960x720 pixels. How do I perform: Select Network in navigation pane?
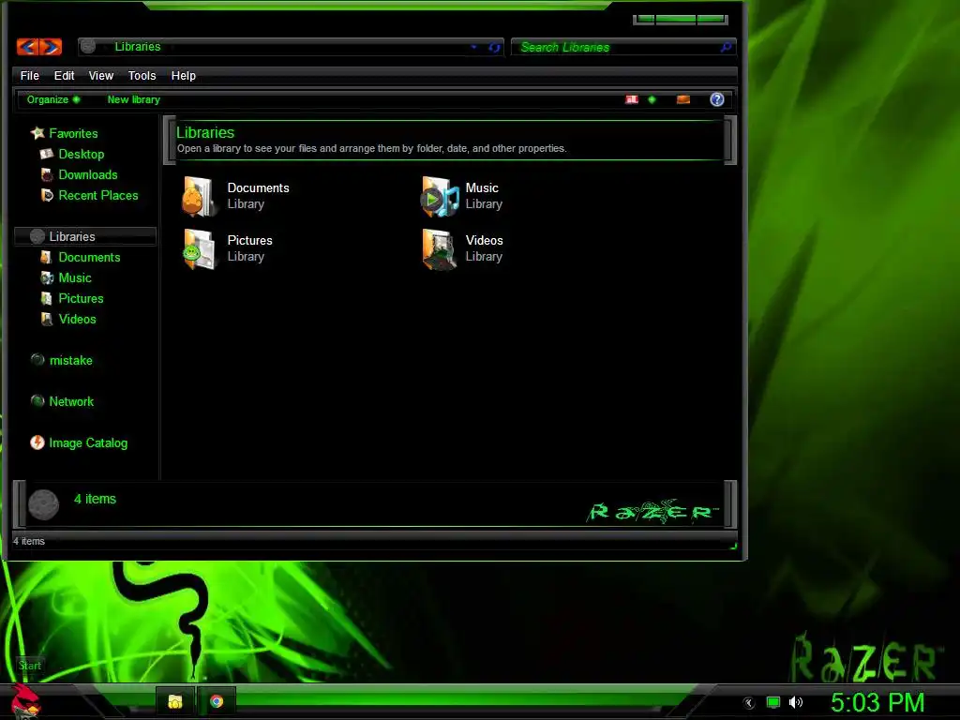pos(71,401)
